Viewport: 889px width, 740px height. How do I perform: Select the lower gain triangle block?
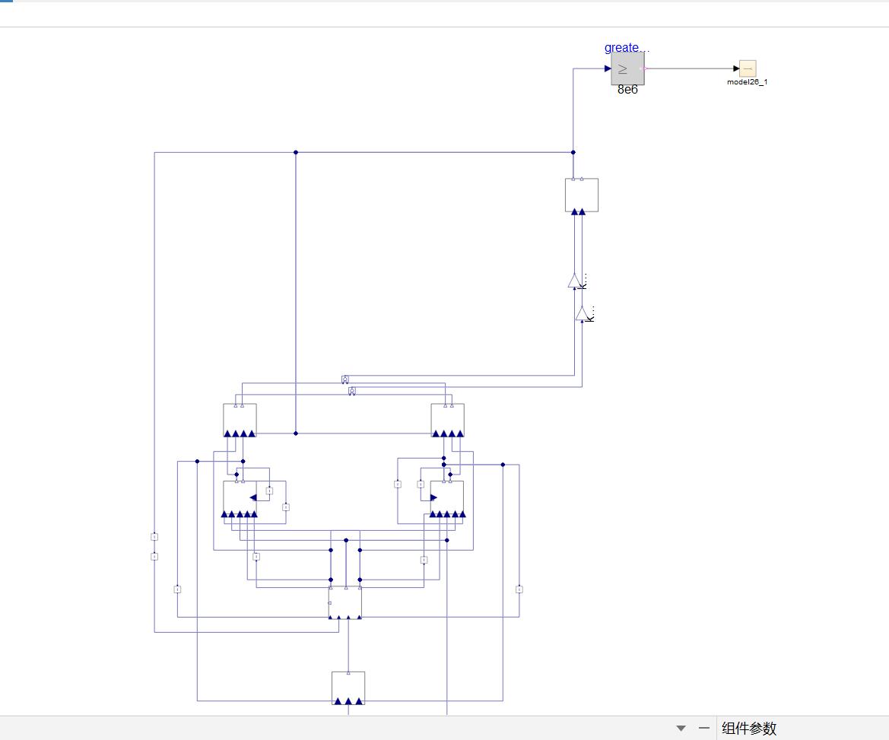pyautogui.click(x=583, y=313)
